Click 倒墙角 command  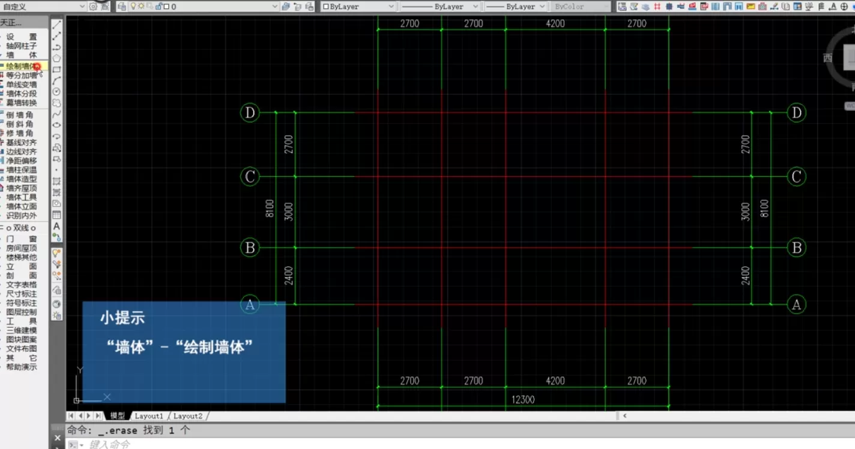pos(20,114)
